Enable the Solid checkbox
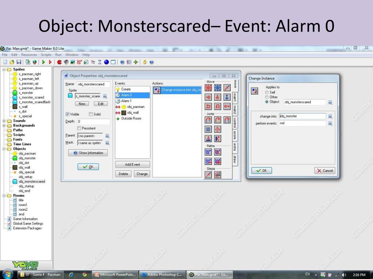373x279 pixels. [91, 114]
